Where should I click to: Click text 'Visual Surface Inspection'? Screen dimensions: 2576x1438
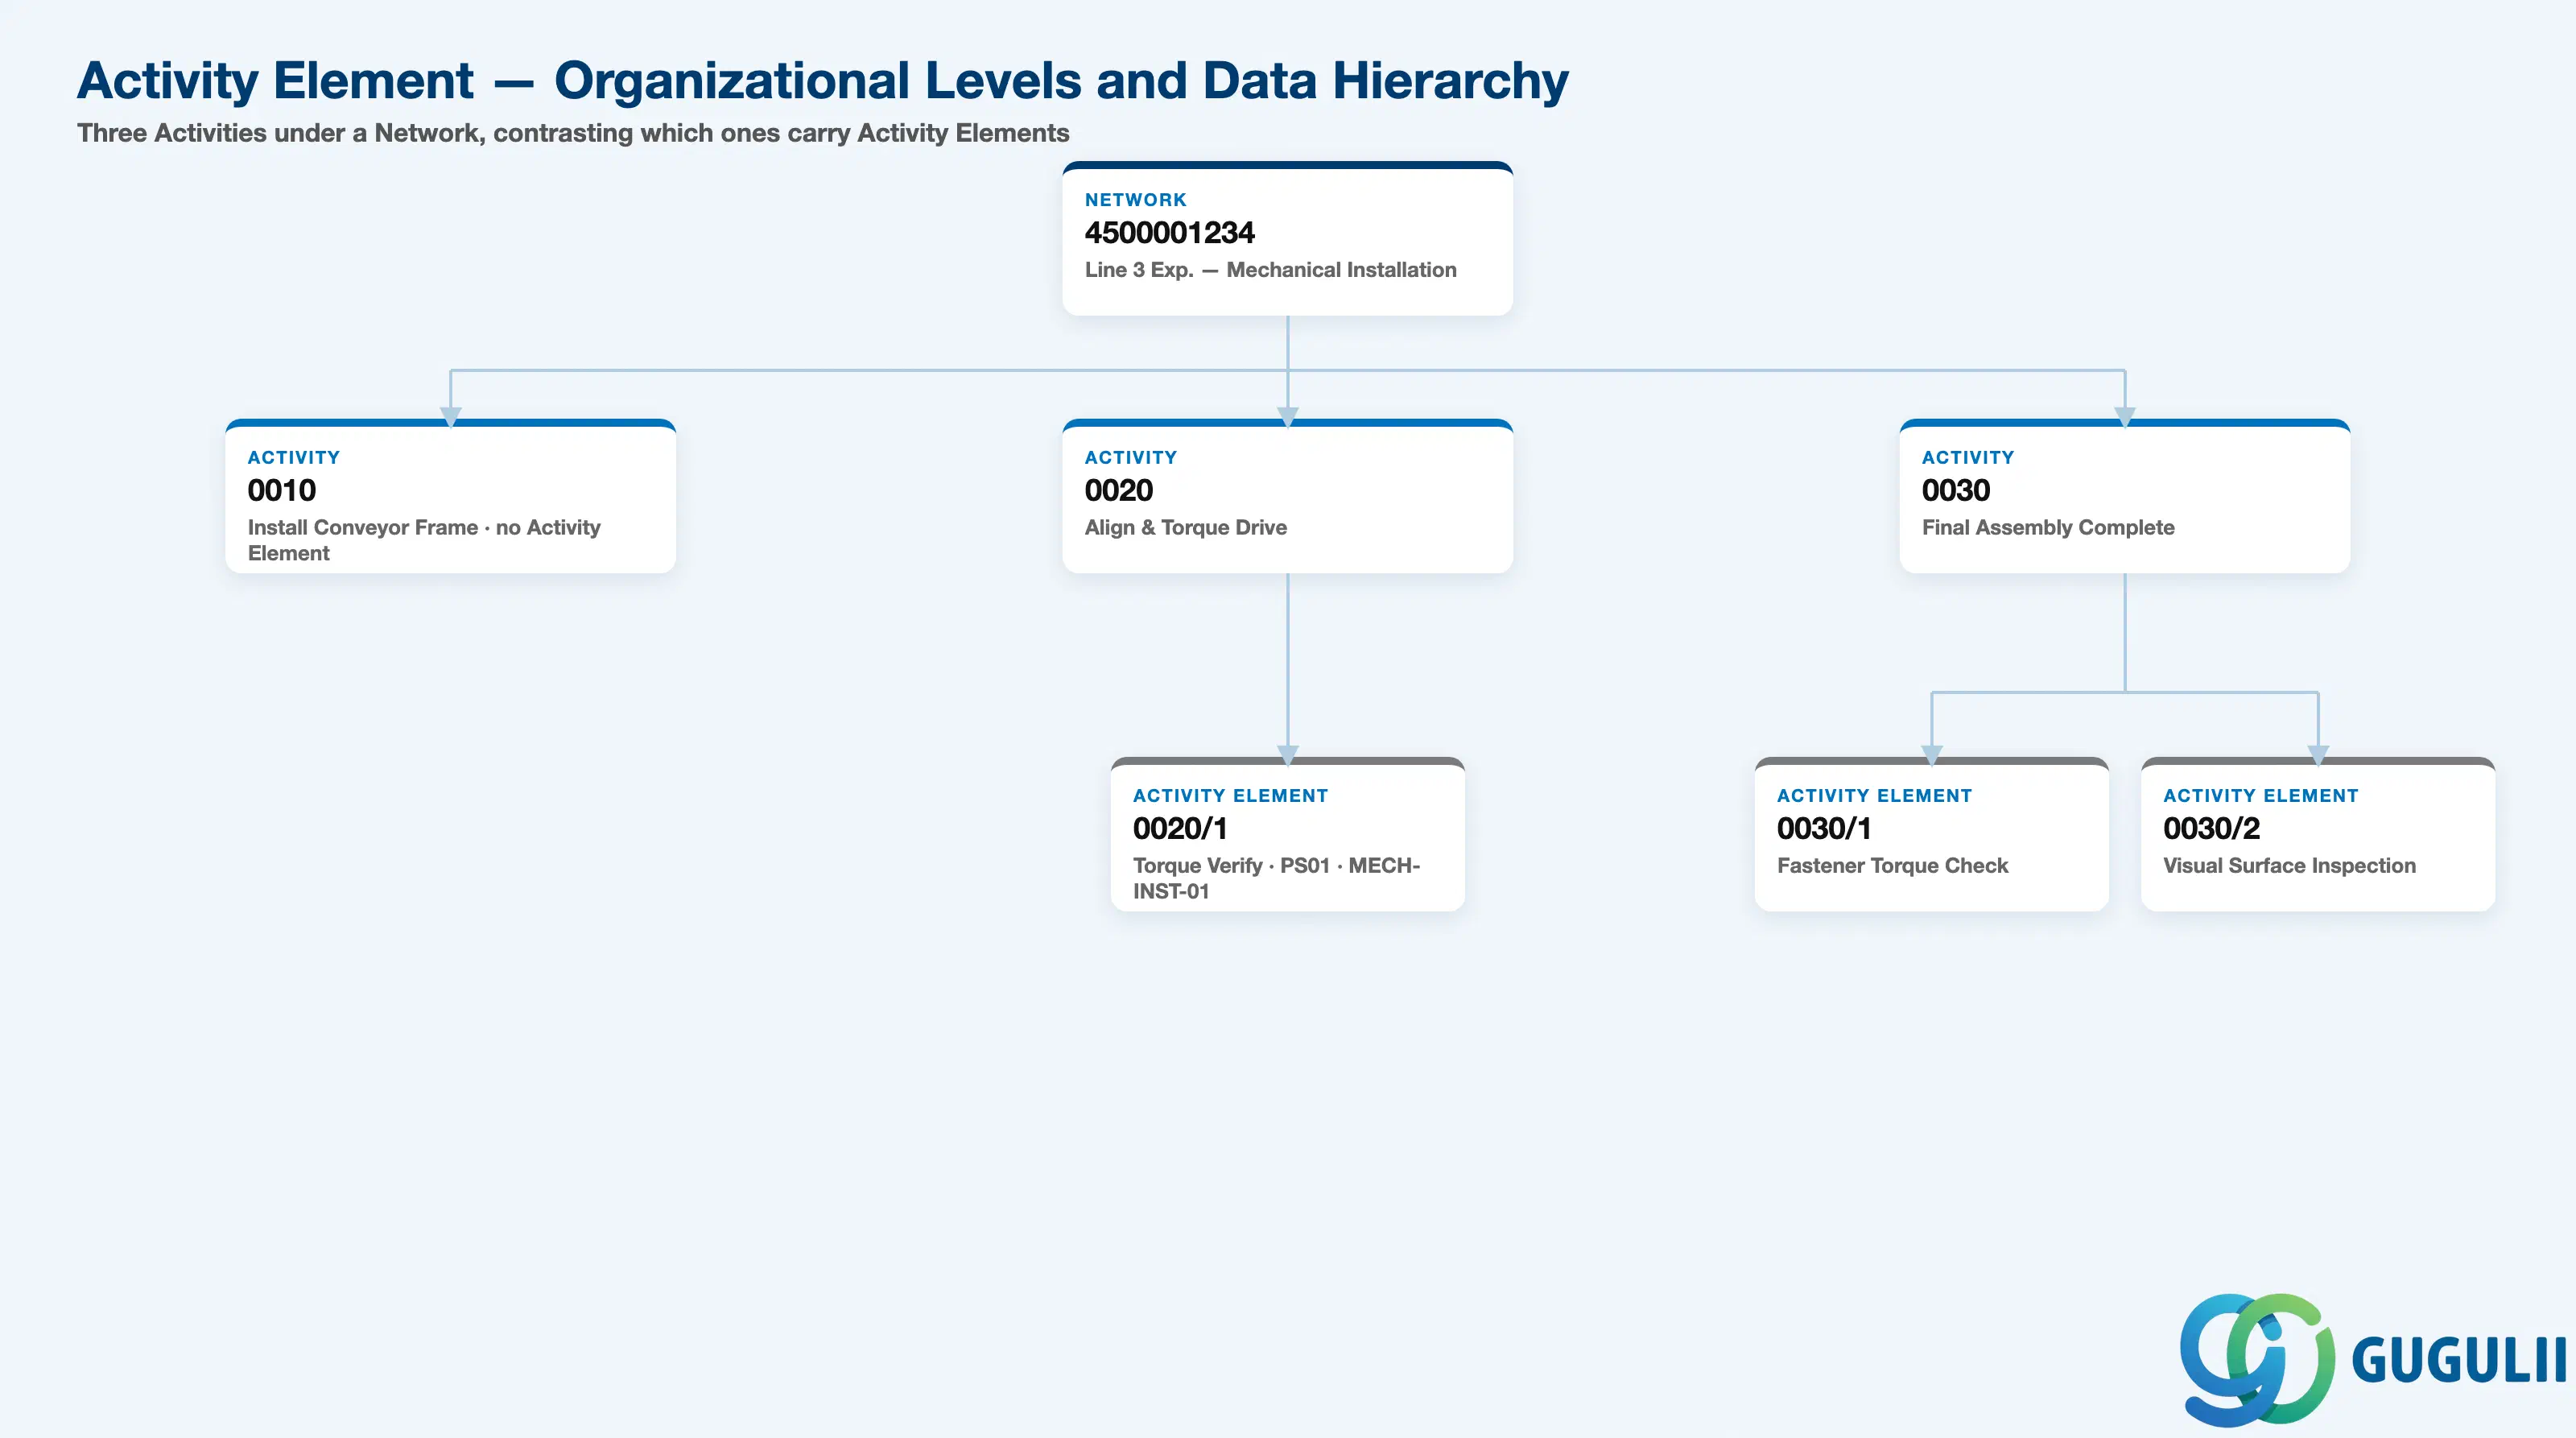click(x=2289, y=866)
